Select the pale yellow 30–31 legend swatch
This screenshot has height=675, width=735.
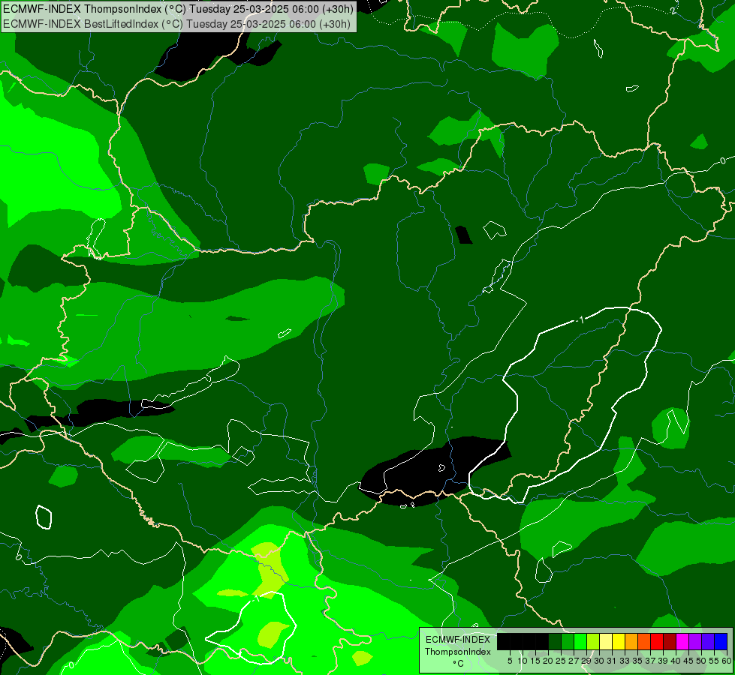606,642
